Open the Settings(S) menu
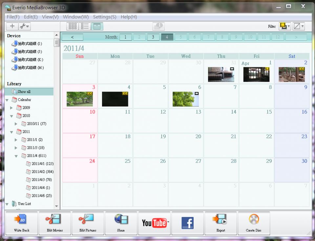The width and height of the screenshot is (315, 241). (105, 17)
